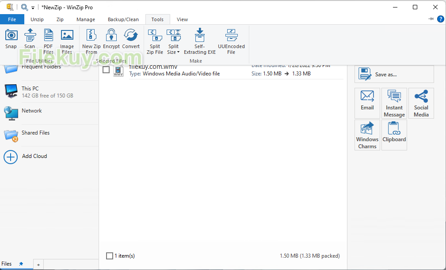
Task: Open the Image Files utility
Action: 67,41
